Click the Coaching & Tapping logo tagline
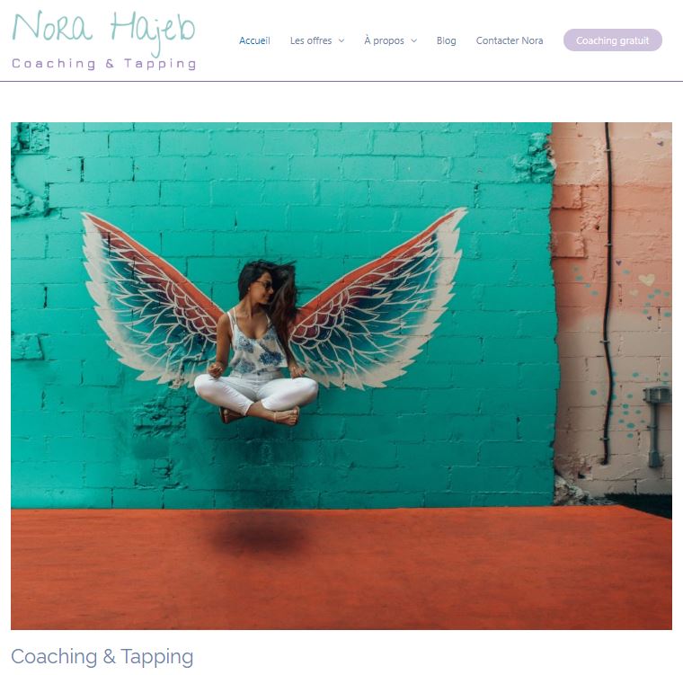683x675 pixels. 103,64
